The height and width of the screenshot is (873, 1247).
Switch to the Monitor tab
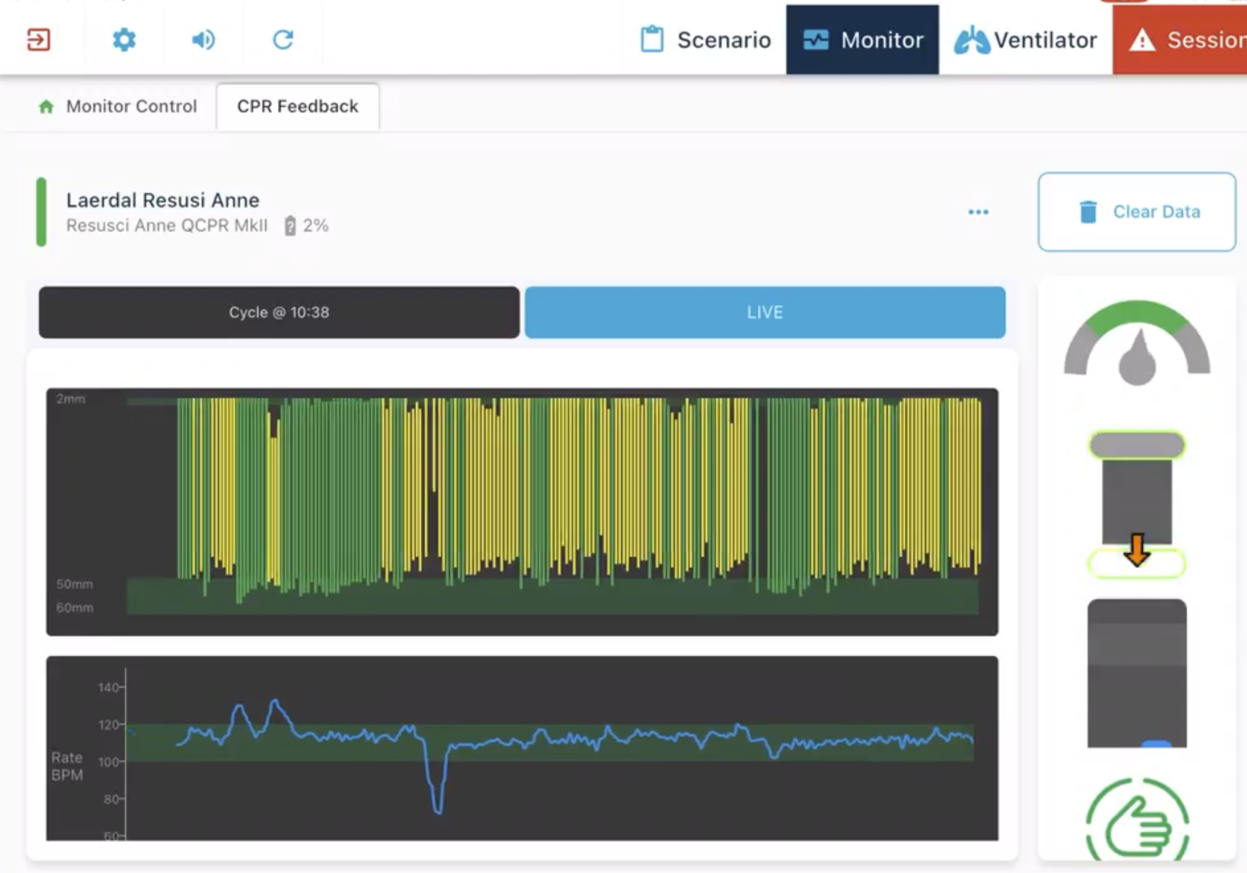[862, 40]
